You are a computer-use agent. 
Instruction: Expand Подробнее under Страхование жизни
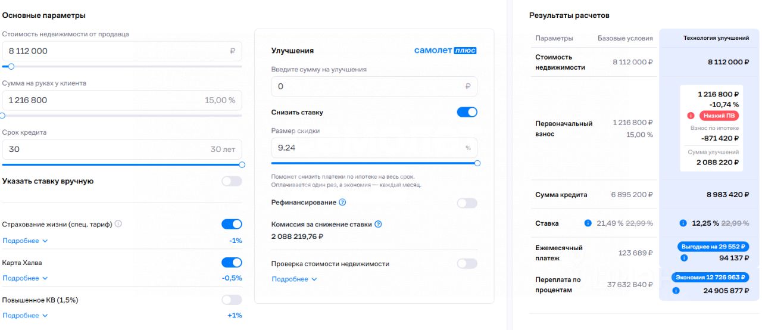[x=25, y=241]
